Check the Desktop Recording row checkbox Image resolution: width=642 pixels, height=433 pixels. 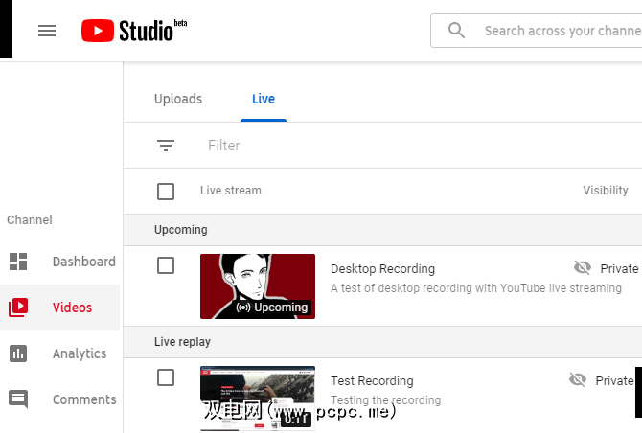click(166, 265)
